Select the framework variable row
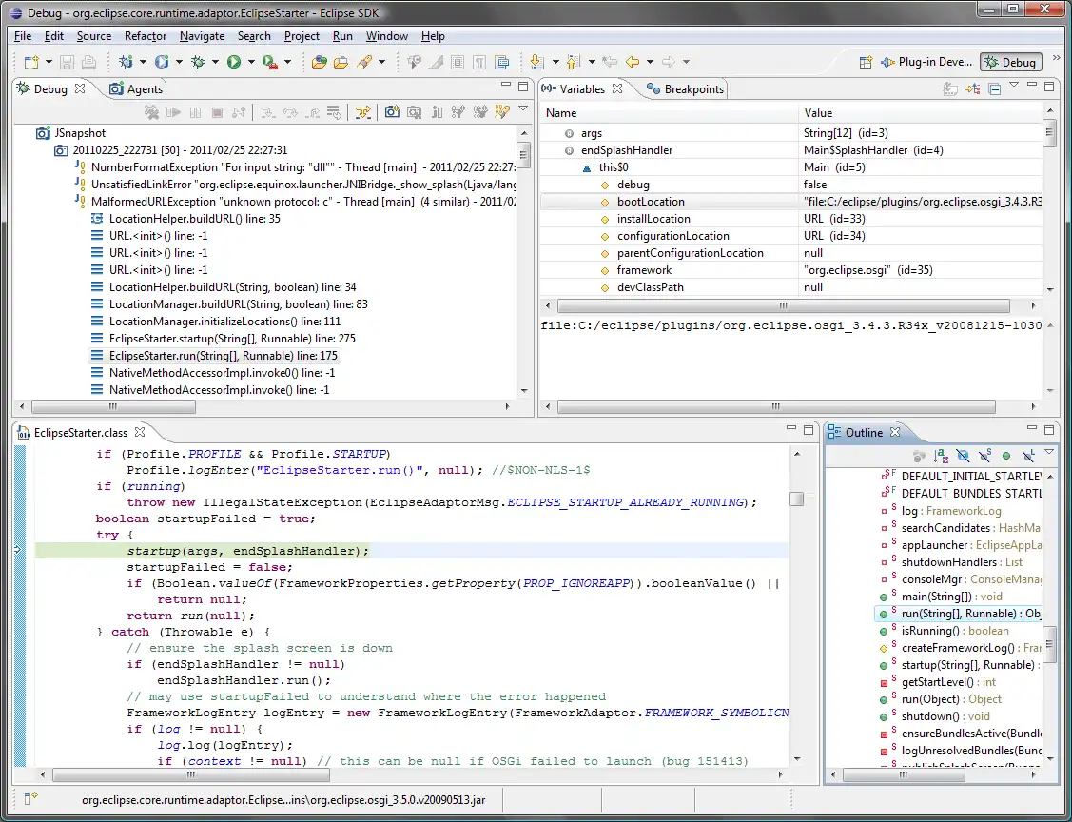 [790, 270]
